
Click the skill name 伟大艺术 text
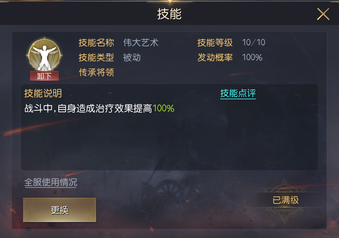click(x=141, y=42)
